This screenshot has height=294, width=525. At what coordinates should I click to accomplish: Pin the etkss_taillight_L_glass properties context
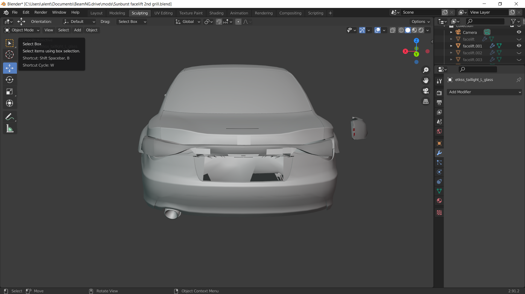click(519, 80)
